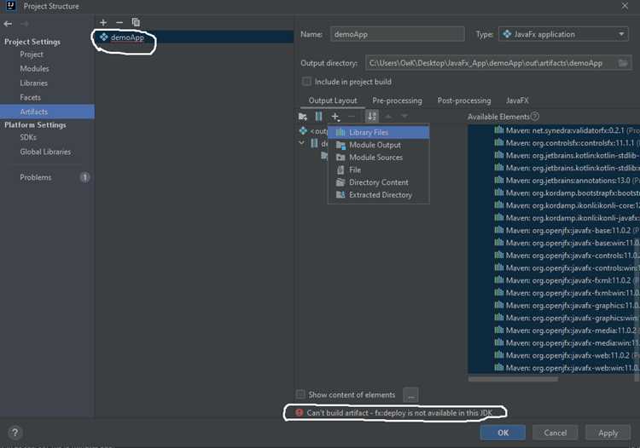Viewport: 640px width, 448px height.
Task: Move layout element up
Action: 388,117
